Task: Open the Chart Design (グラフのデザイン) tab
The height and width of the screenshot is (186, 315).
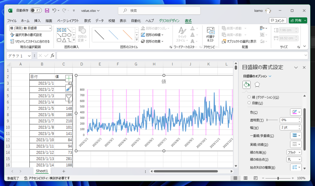Action: 169,21
